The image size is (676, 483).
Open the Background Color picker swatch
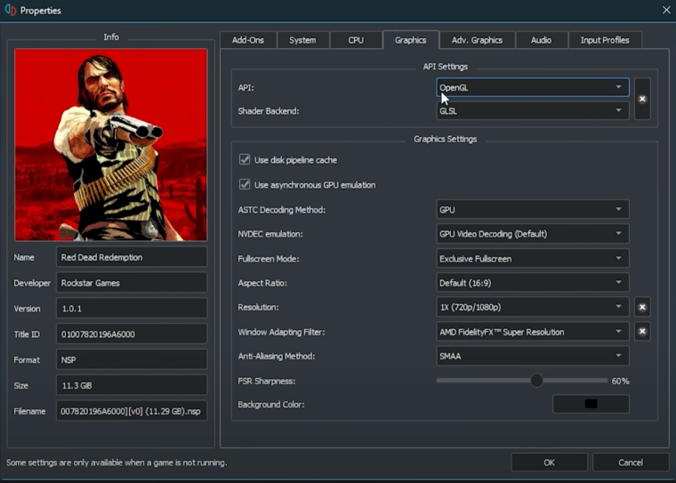(591, 404)
